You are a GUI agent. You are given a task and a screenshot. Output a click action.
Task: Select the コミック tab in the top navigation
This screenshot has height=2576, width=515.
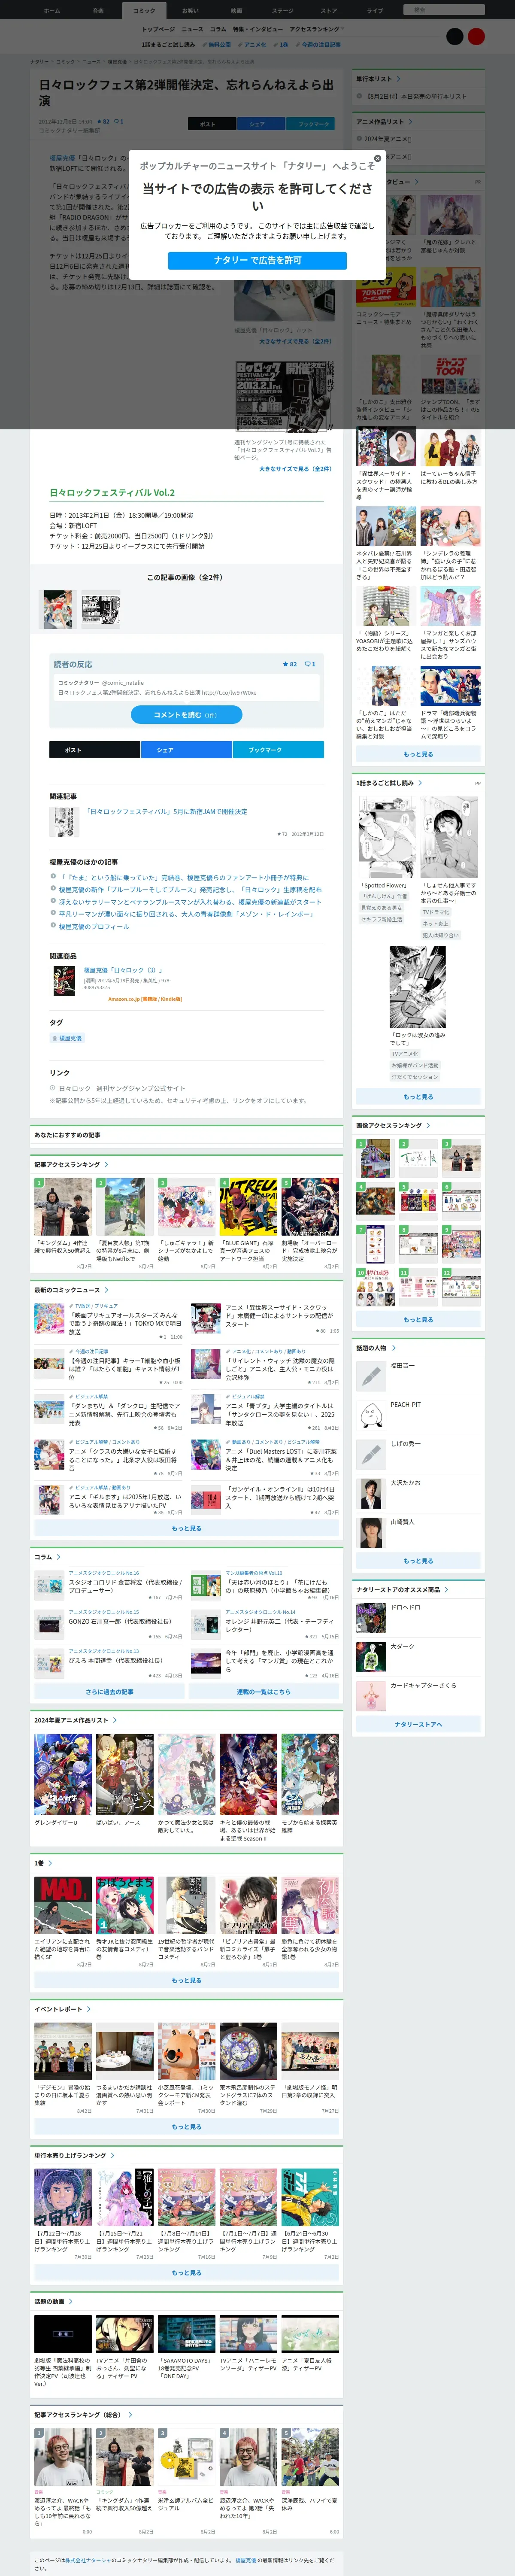point(144,10)
